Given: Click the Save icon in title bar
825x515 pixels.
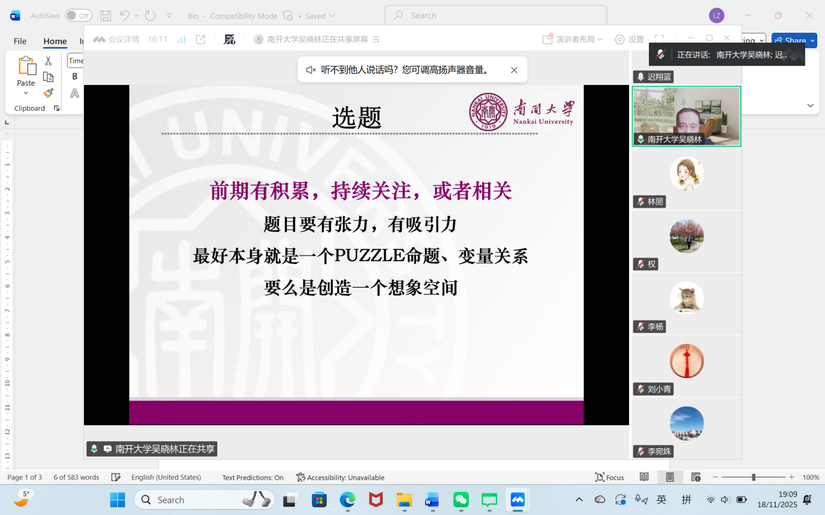Looking at the screenshot, I should [105, 15].
